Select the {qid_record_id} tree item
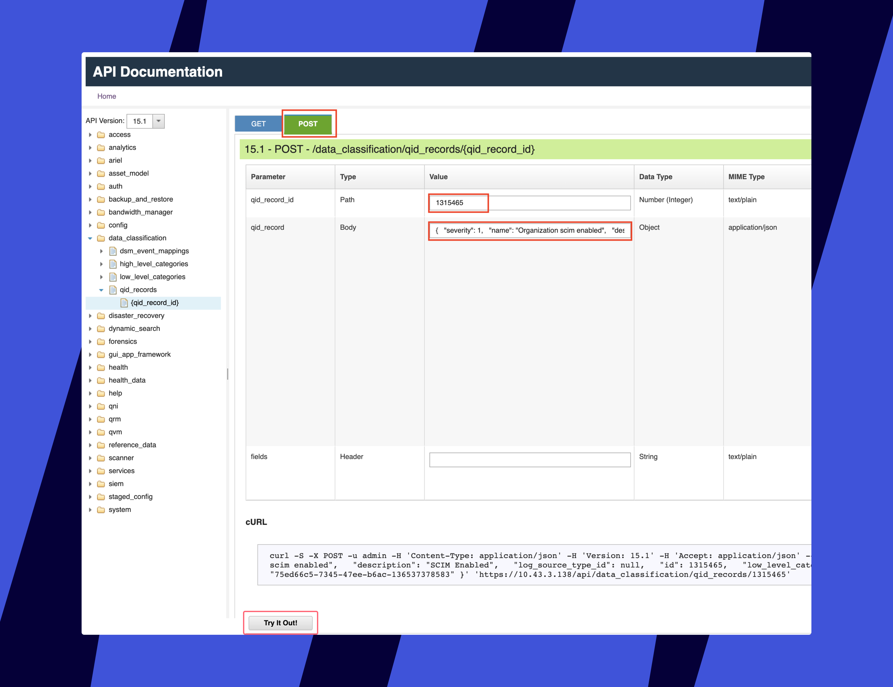 (x=153, y=303)
